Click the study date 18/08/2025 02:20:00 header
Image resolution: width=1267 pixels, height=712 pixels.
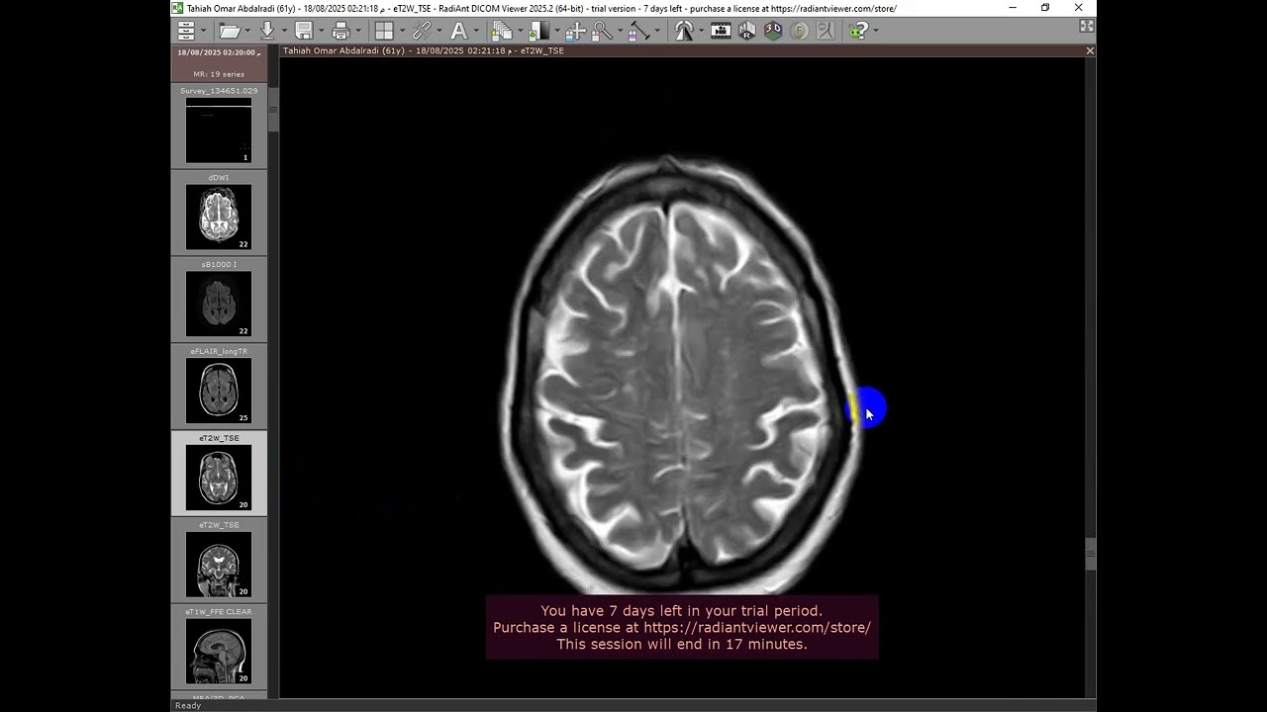(219, 52)
